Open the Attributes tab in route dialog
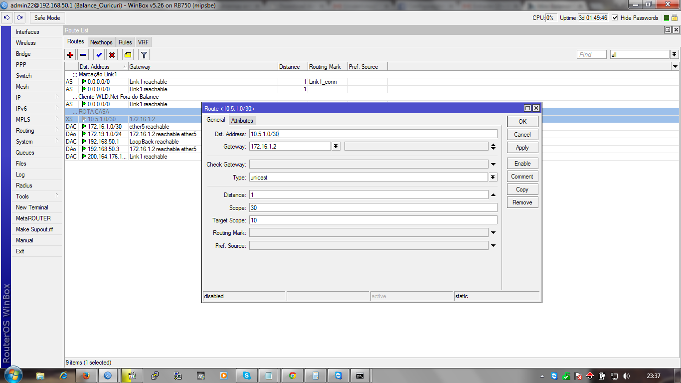Image resolution: width=681 pixels, height=383 pixels. pos(242,120)
